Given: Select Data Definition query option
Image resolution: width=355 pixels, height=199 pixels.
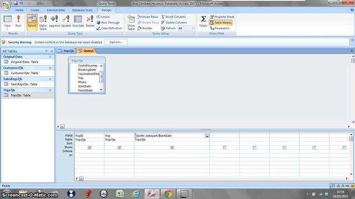Looking at the screenshot, I should (109, 28).
